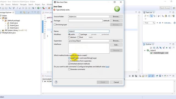
Task: Click the Task List help question mark icon
Action: (x=174, y=23)
